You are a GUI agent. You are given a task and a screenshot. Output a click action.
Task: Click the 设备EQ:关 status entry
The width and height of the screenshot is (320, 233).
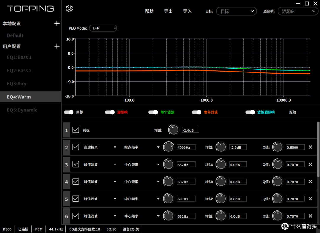(x=131, y=229)
